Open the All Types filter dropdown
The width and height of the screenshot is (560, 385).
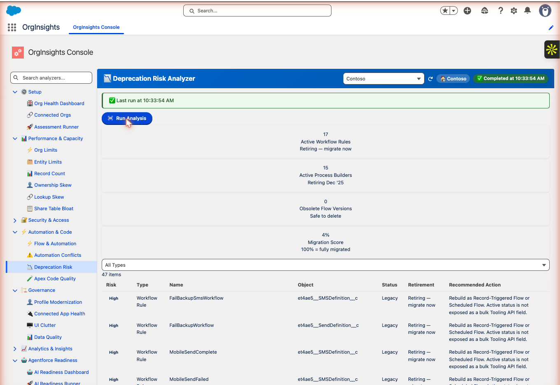click(326, 265)
